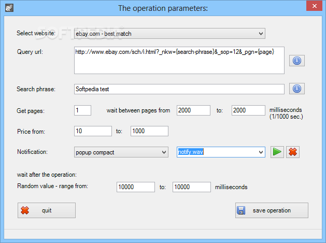Click the quit button
Viewport: 326px width, 243px height.
[x=47, y=210]
